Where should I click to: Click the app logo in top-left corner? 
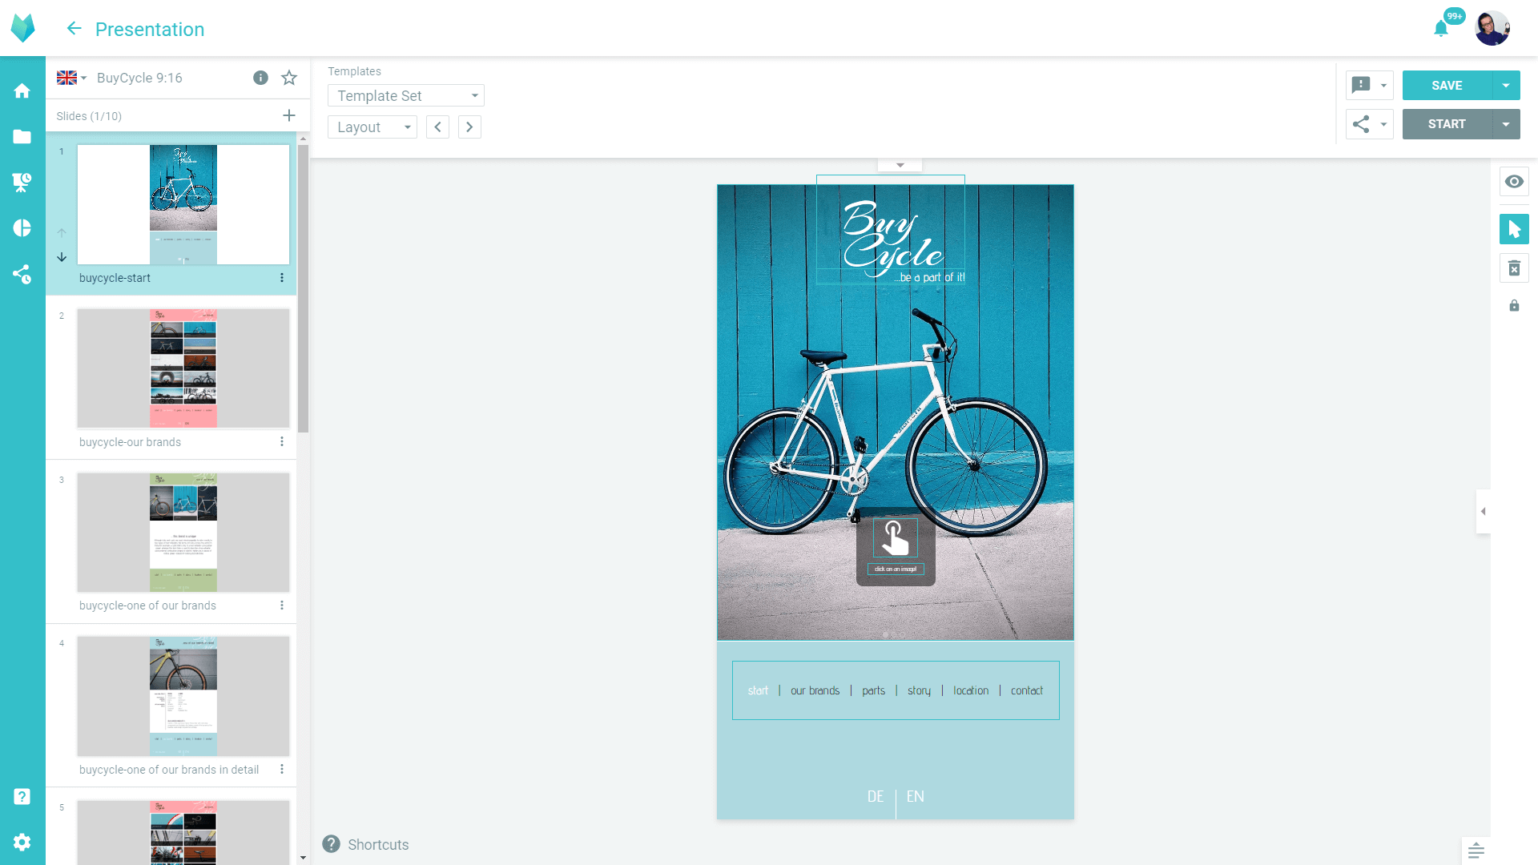pos(22,28)
